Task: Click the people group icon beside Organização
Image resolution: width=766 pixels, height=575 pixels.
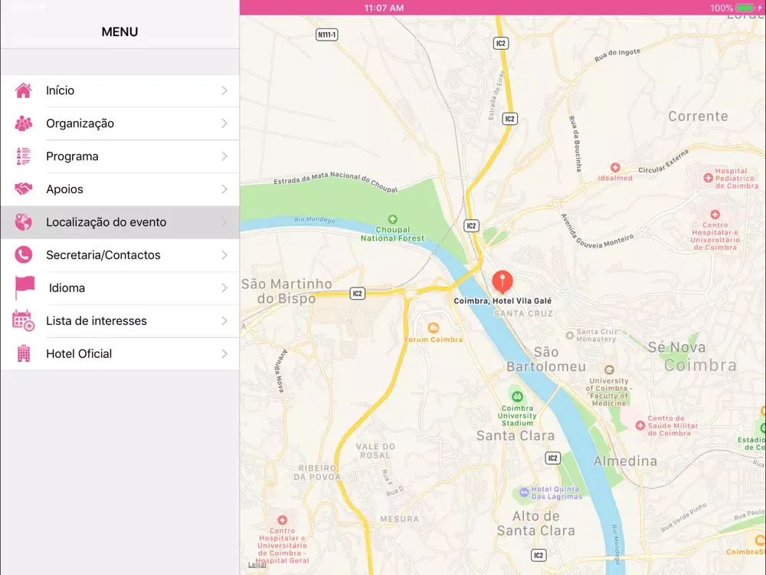Action: pos(24,123)
